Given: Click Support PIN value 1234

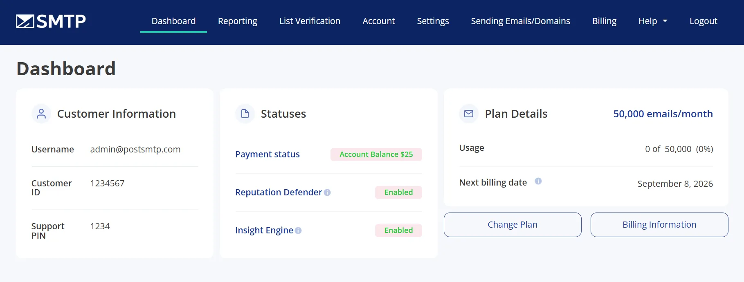Looking at the screenshot, I should (100, 226).
